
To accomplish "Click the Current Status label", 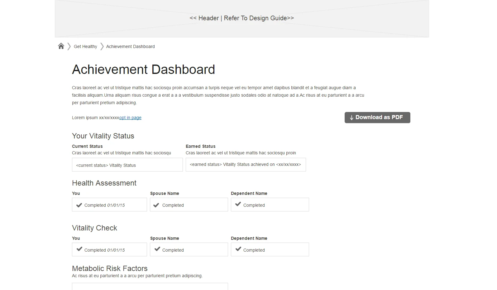I will [x=87, y=146].
